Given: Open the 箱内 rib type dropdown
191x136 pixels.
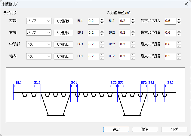Looking at the screenshot, I should coord(39,56).
